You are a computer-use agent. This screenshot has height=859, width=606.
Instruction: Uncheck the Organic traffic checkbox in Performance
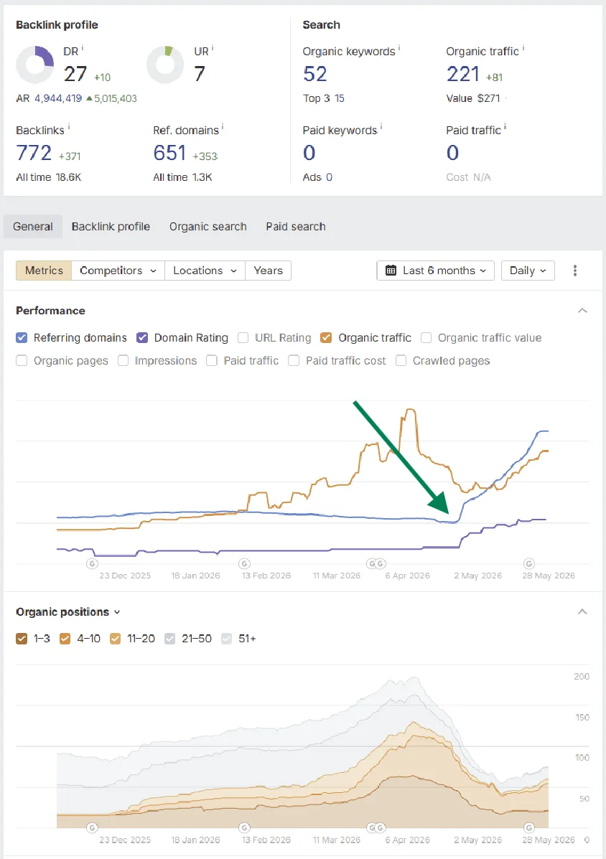click(326, 337)
